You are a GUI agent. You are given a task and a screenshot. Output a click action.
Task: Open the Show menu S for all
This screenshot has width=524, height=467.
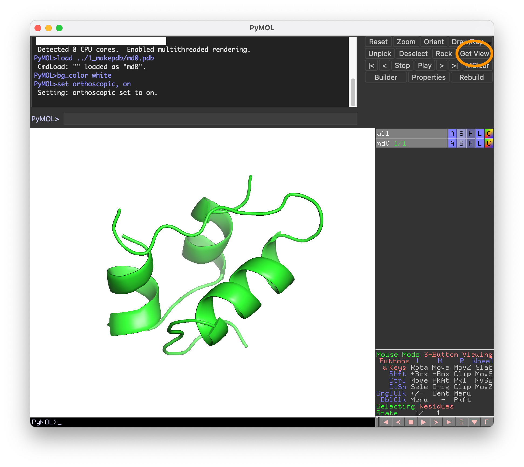click(461, 133)
